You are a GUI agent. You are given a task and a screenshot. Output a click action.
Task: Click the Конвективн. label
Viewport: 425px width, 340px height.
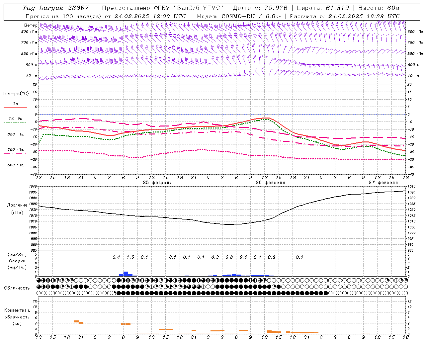(17, 310)
